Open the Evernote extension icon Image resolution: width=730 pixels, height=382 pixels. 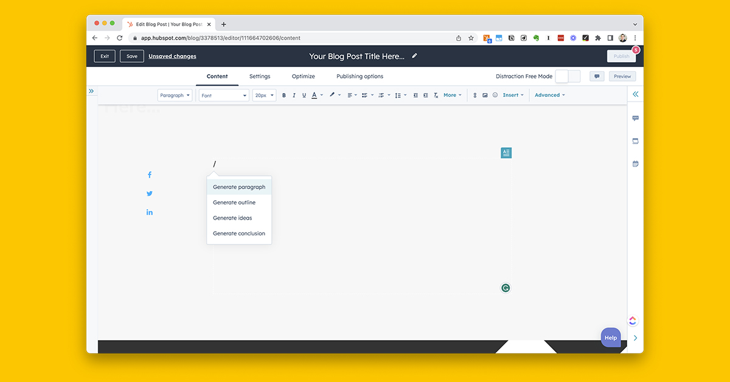[537, 38]
